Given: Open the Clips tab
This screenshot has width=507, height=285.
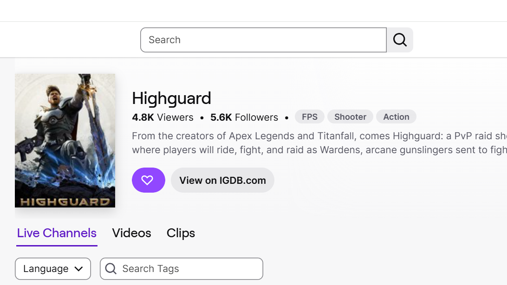Looking at the screenshot, I should tap(181, 233).
